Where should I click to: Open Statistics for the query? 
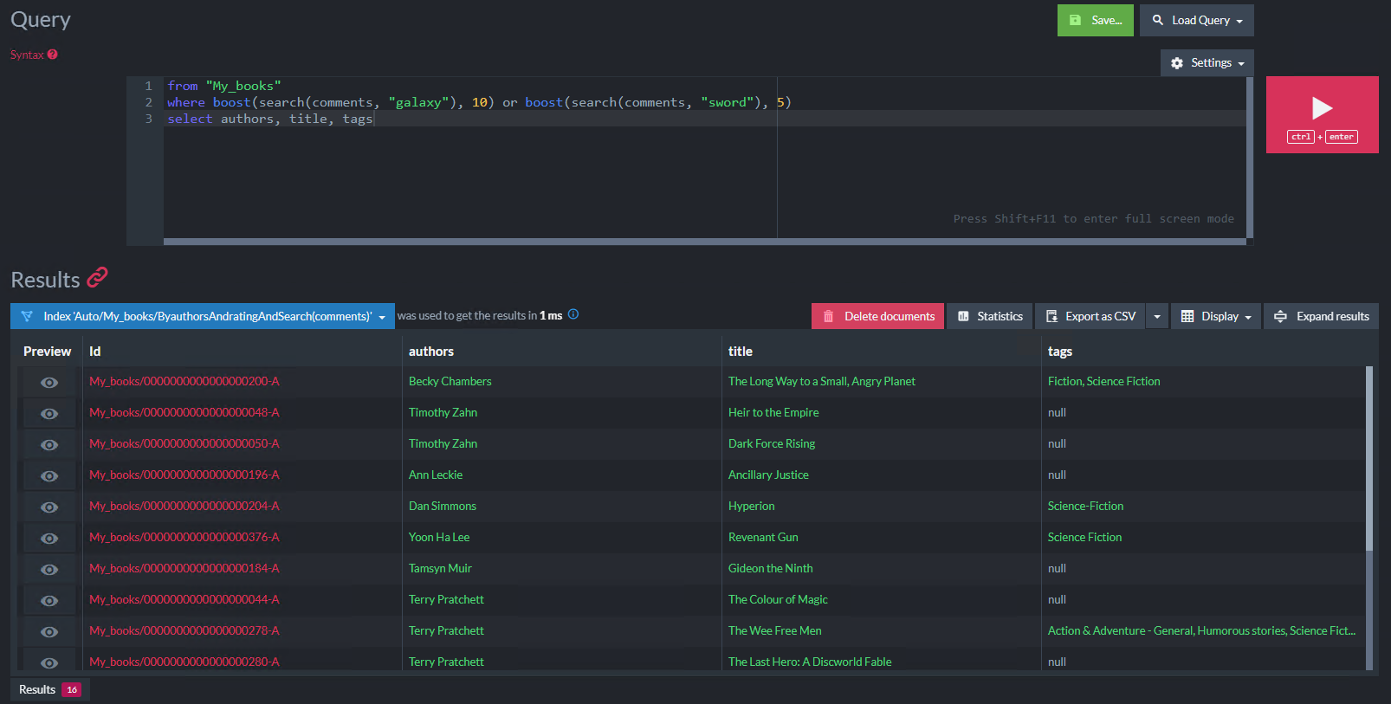click(990, 316)
